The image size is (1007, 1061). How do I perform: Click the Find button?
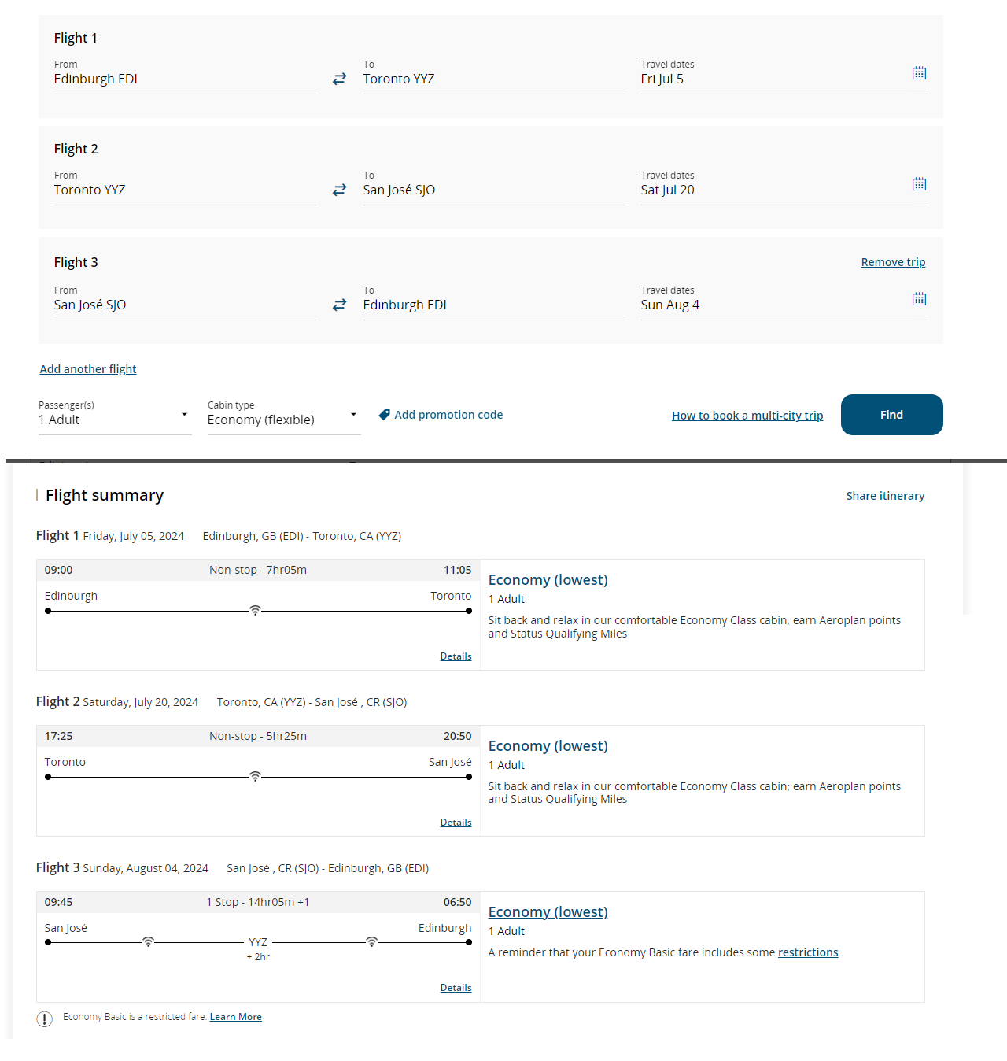pyautogui.click(x=891, y=415)
